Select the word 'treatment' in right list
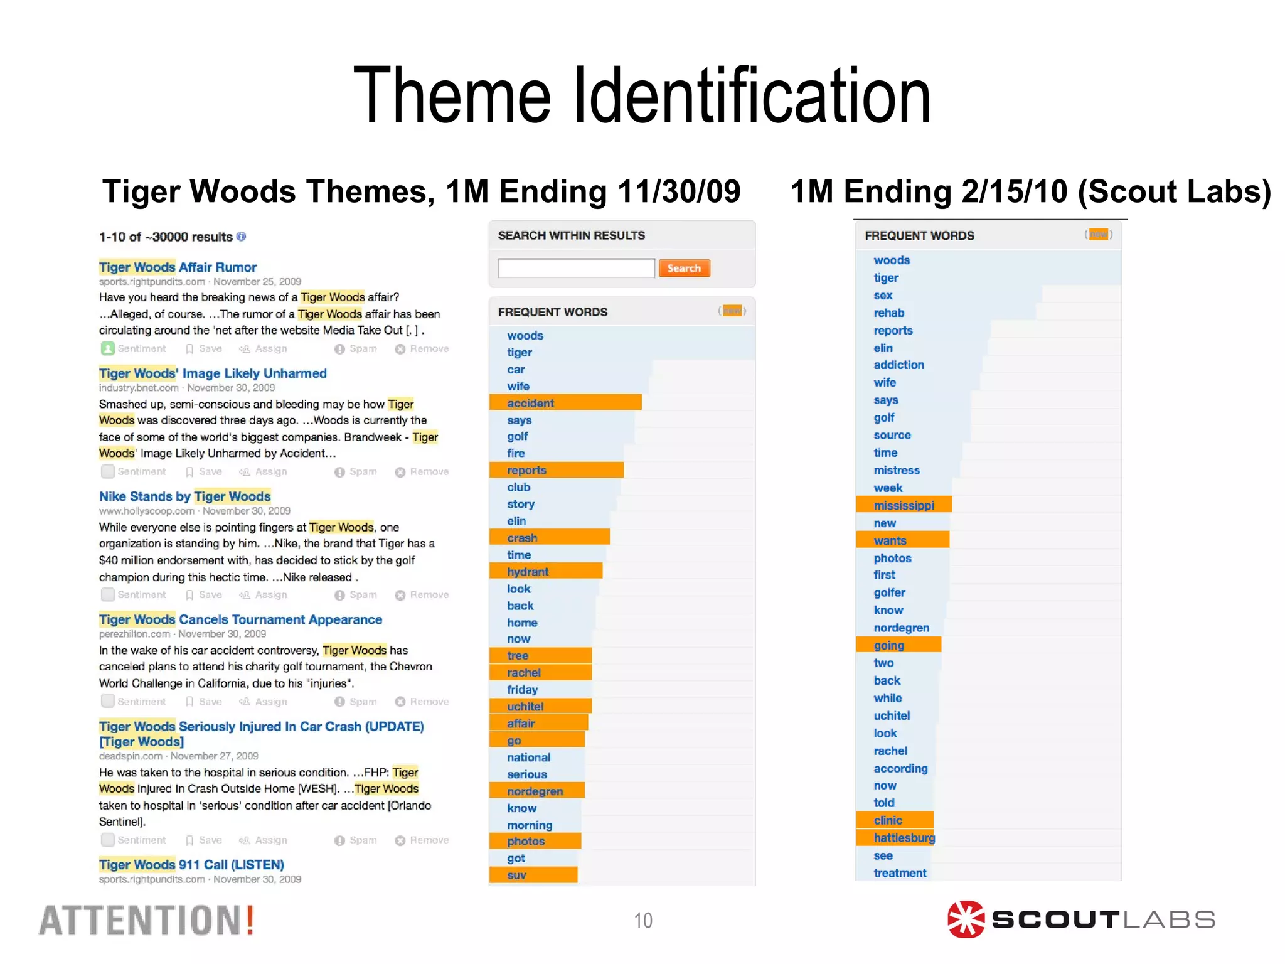 coord(900,873)
